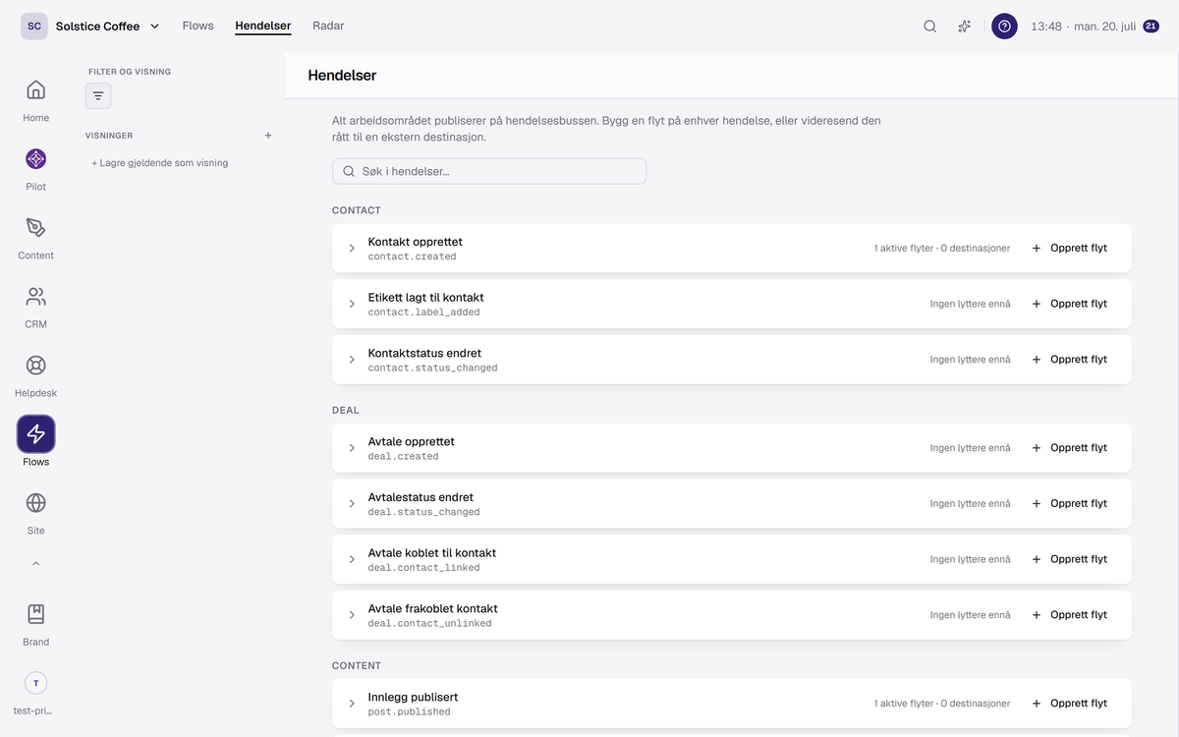Viewport: 1179px width, 737px height.
Task: Open the AI sparkles icon
Action: pos(965,27)
